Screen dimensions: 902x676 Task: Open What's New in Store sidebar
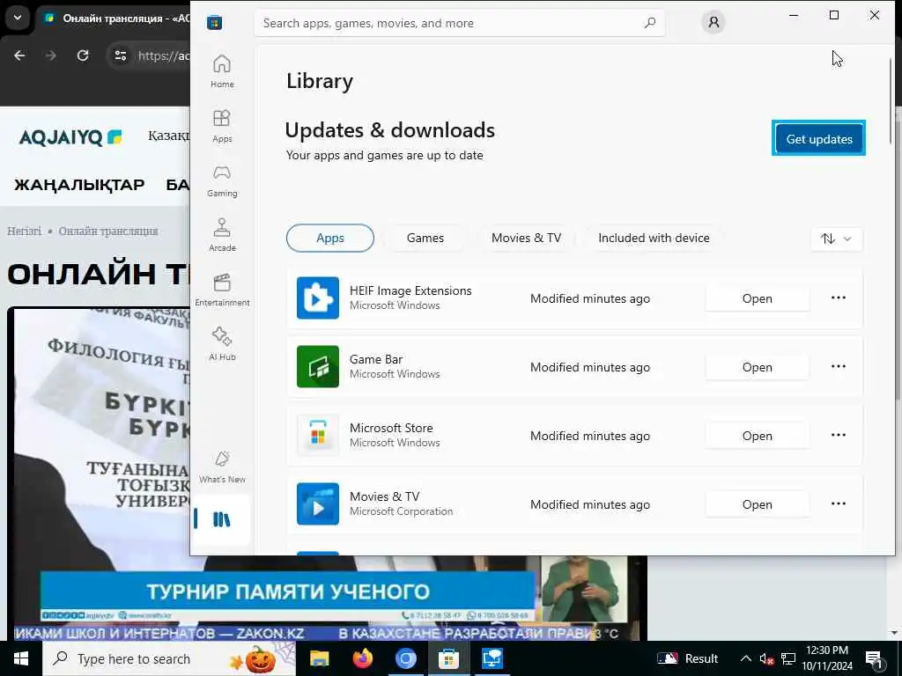(x=222, y=467)
